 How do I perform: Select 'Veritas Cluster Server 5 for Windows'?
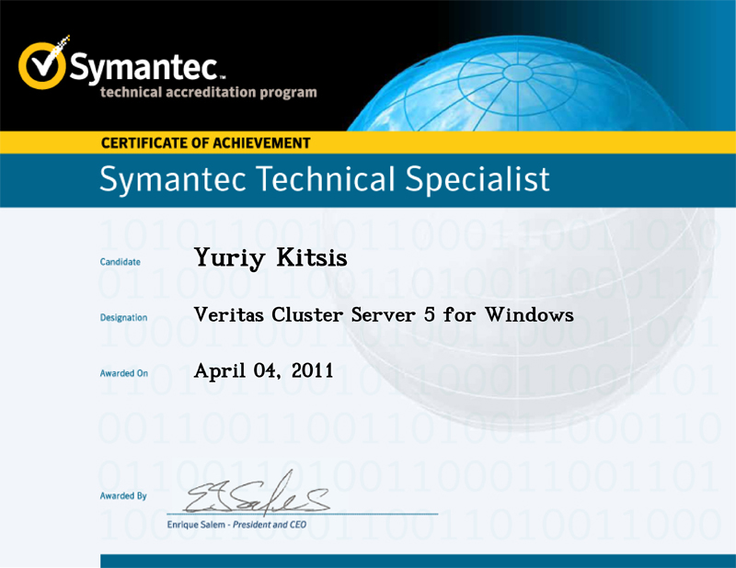(384, 314)
